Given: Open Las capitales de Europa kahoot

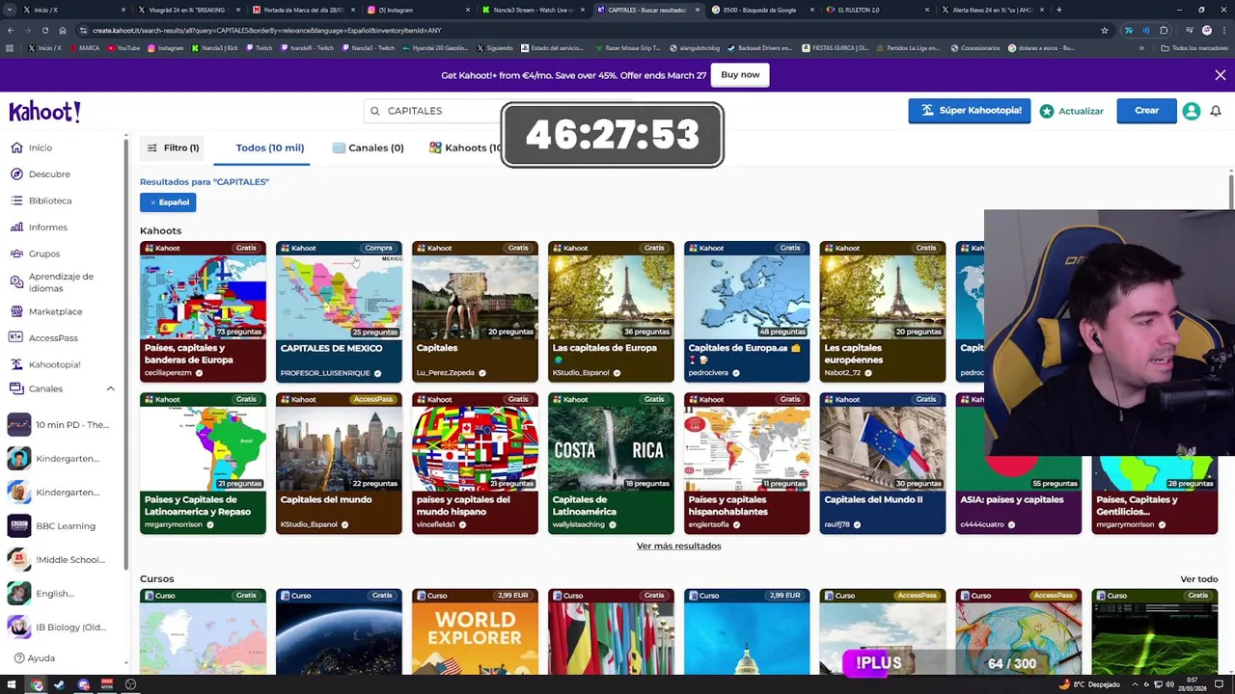Looking at the screenshot, I should (611, 311).
